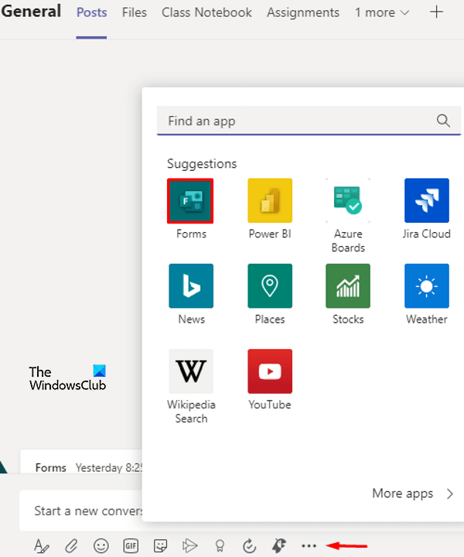Click Start a new conversation box
Screen dimensions: 464x557
tap(81, 511)
